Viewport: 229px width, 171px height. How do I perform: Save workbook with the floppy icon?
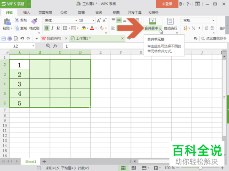coord(4,39)
